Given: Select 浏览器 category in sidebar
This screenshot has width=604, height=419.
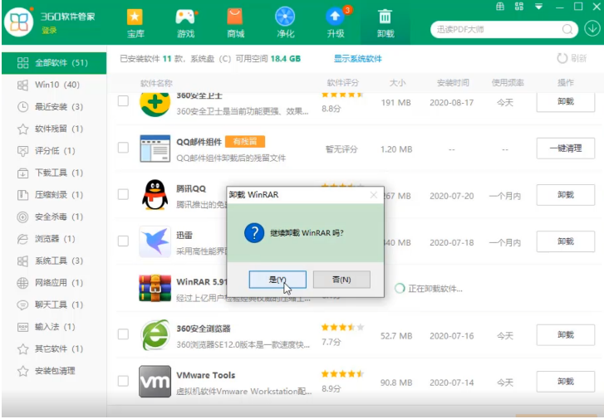Looking at the screenshot, I should [x=54, y=239].
